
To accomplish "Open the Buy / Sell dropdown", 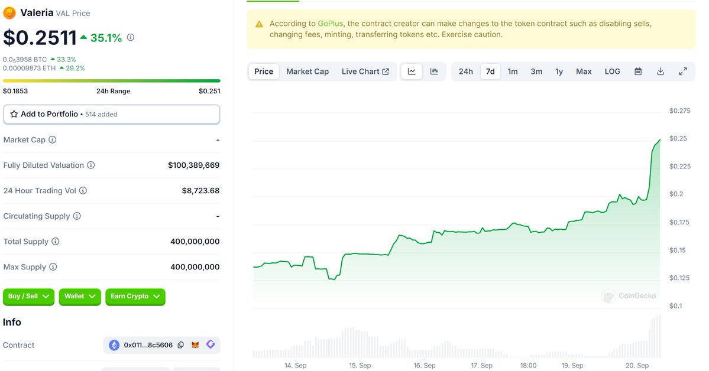I will tap(28, 297).
